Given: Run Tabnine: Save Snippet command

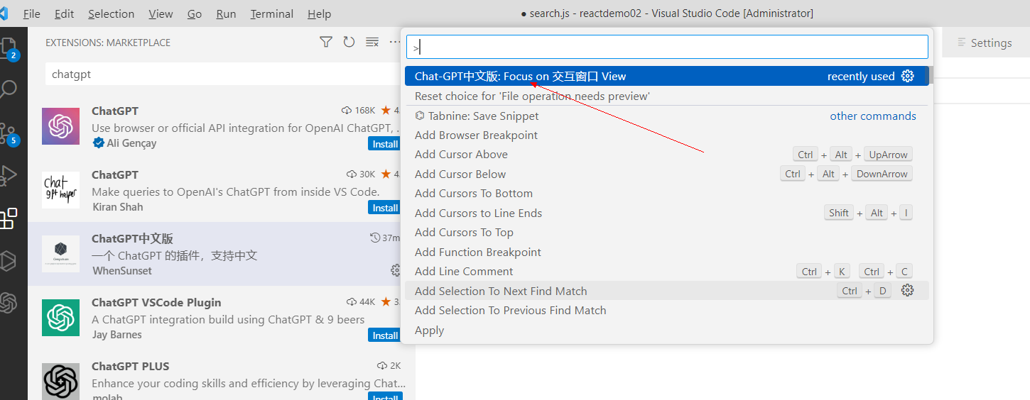Looking at the screenshot, I should 667,116.
